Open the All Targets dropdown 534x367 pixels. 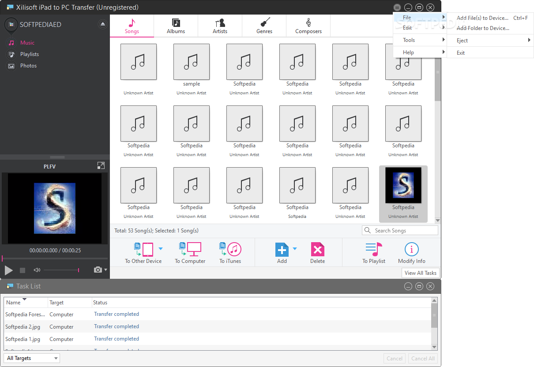pyautogui.click(x=31, y=358)
